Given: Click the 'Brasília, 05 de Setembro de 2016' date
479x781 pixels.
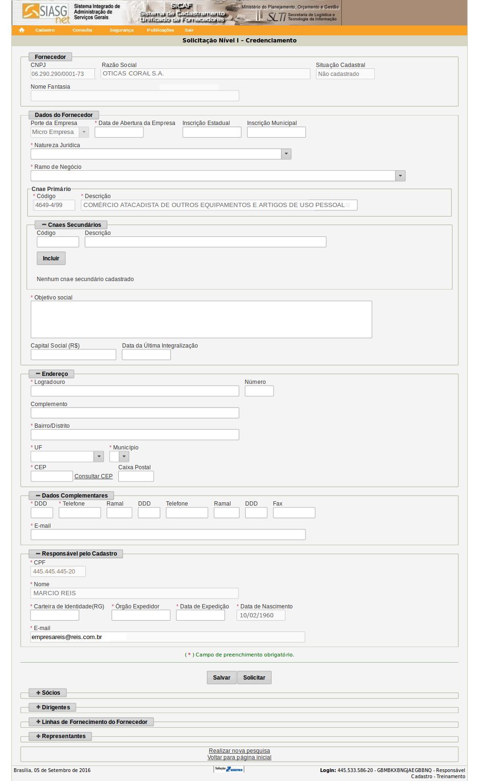Looking at the screenshot, I should (x=52, y=770).
